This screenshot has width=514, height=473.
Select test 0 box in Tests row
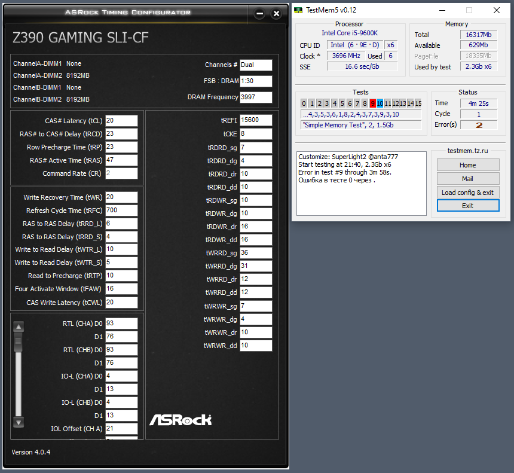pyautogui.click(x=304, y=103)
